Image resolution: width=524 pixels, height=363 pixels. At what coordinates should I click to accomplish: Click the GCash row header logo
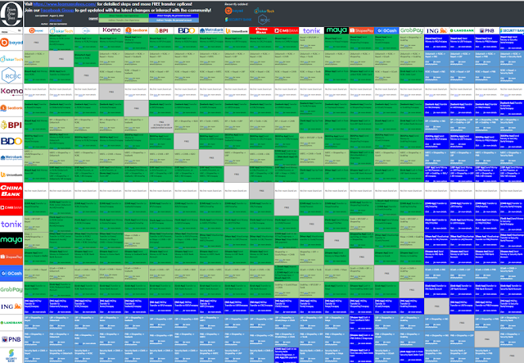coord(11,273)
